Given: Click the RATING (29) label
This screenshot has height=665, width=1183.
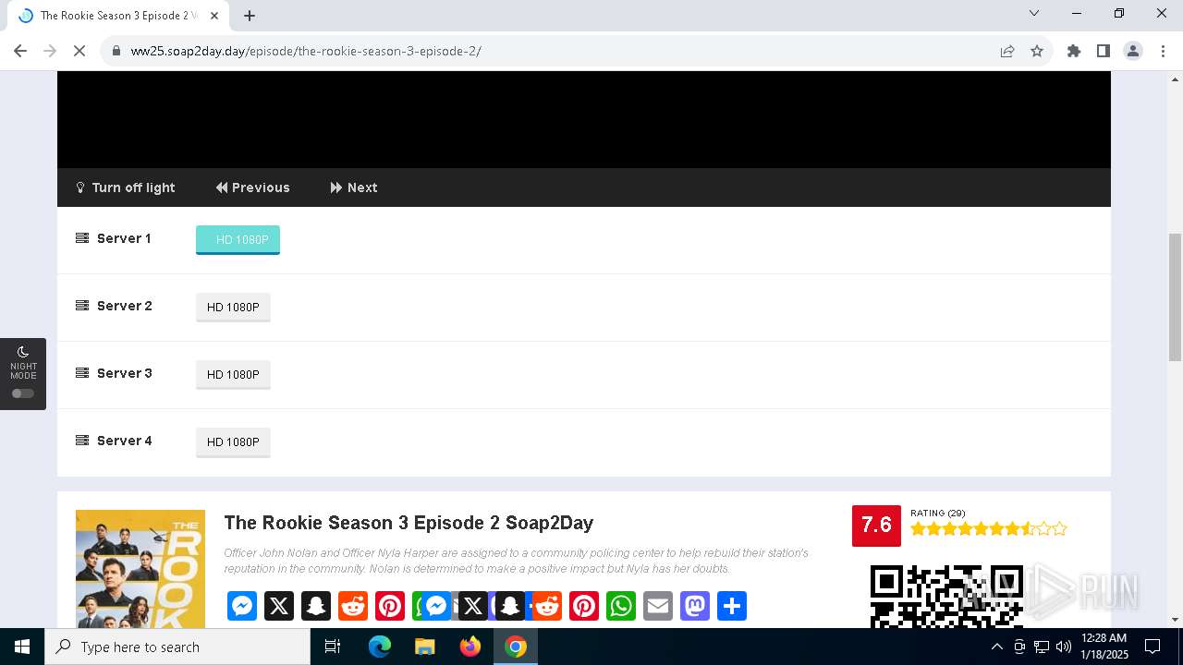Looking at the screenshot, I should click(937, 513).
